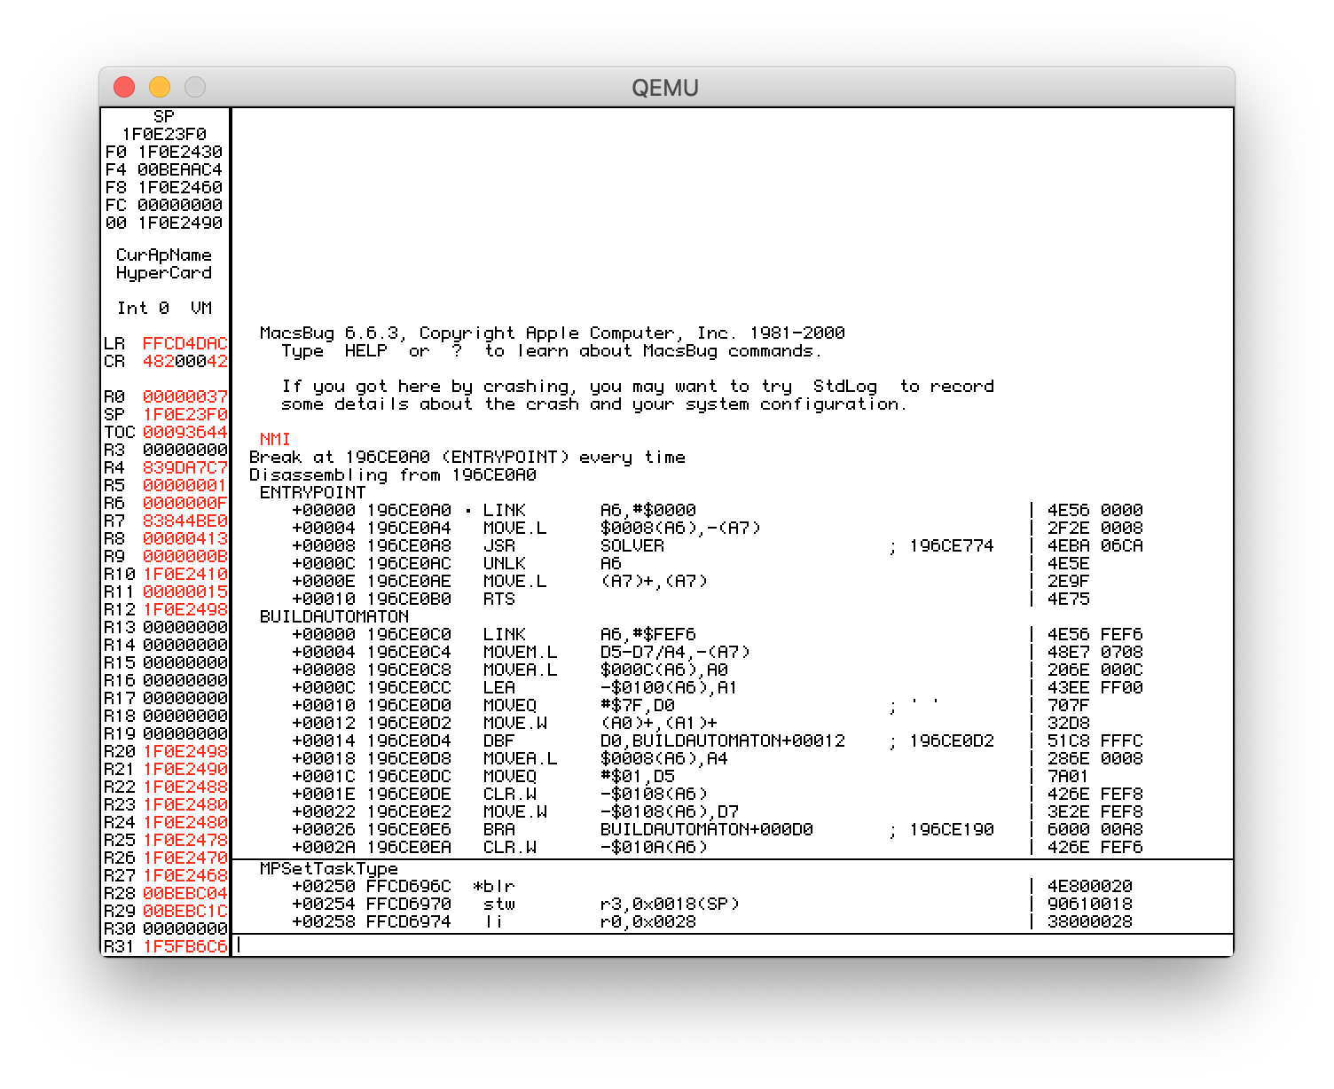Select the BUILDAUTOMATON routine label
This screenshot has width=1334, height=1089.
(x=334, y=616)
